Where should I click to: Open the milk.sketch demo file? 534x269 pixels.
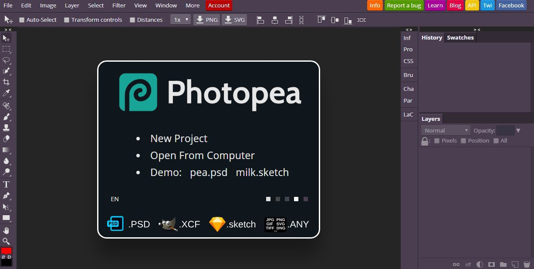coord(262,173)
